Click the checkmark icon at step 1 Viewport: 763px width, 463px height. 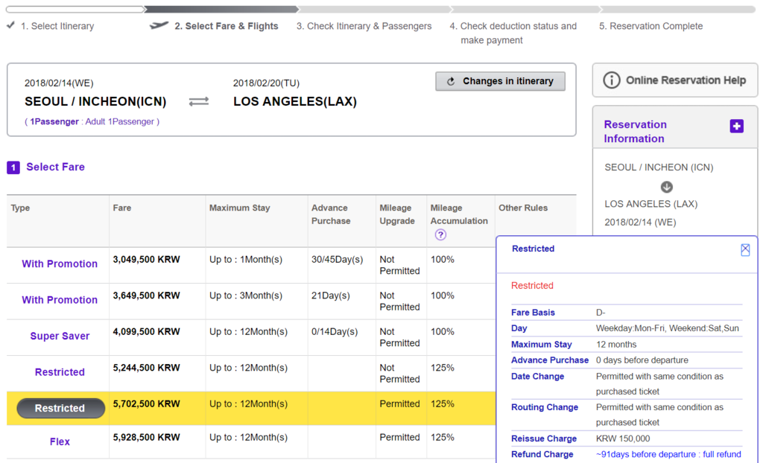coord(10,25)
